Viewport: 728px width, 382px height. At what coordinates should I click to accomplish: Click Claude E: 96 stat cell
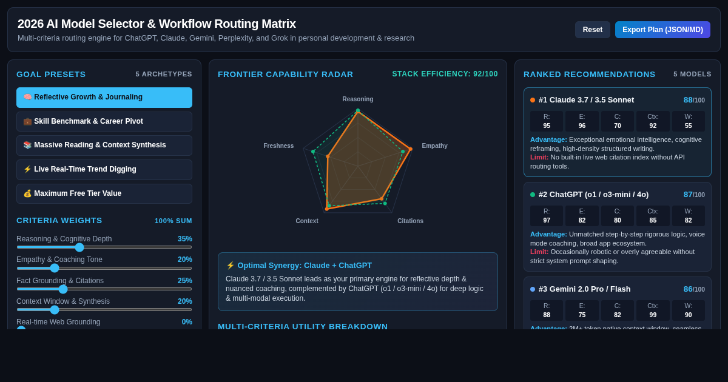click(x=582, y=121)
